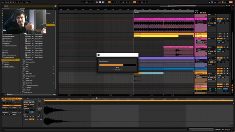Click the 120.00 tempo field
The height and width of the screenshot is (132, 235).
point(7,2)
